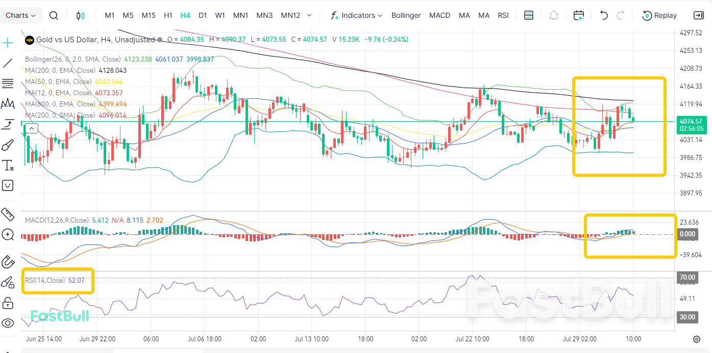Click the Gold symbol logo icon
Viewport: 712px width, 353px height.
pyautogui.click(x=29, y=39)
